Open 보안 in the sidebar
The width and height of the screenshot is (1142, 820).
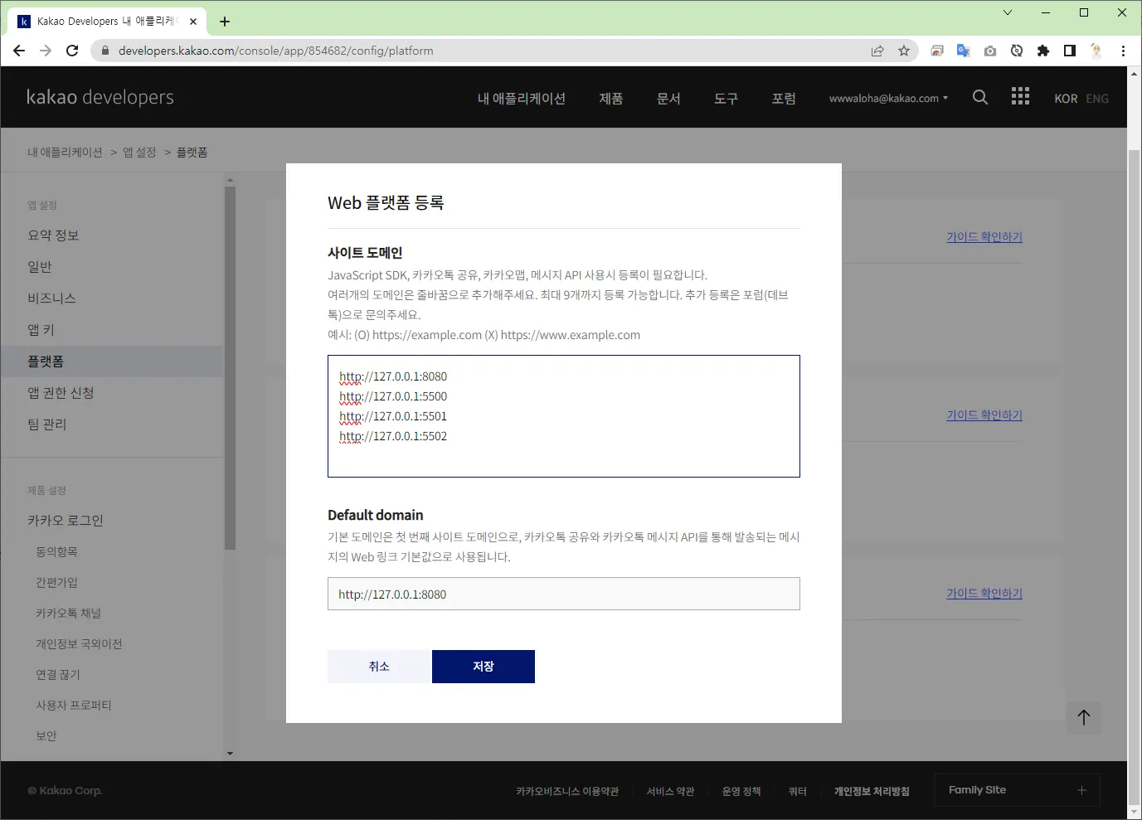pos(46,735)
